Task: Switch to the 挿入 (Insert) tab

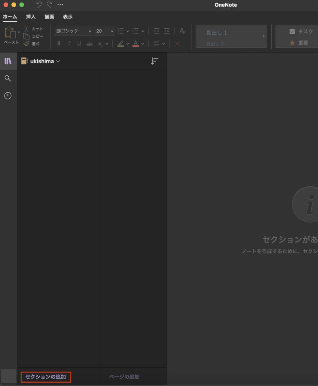Action: [x=31, y=17]
